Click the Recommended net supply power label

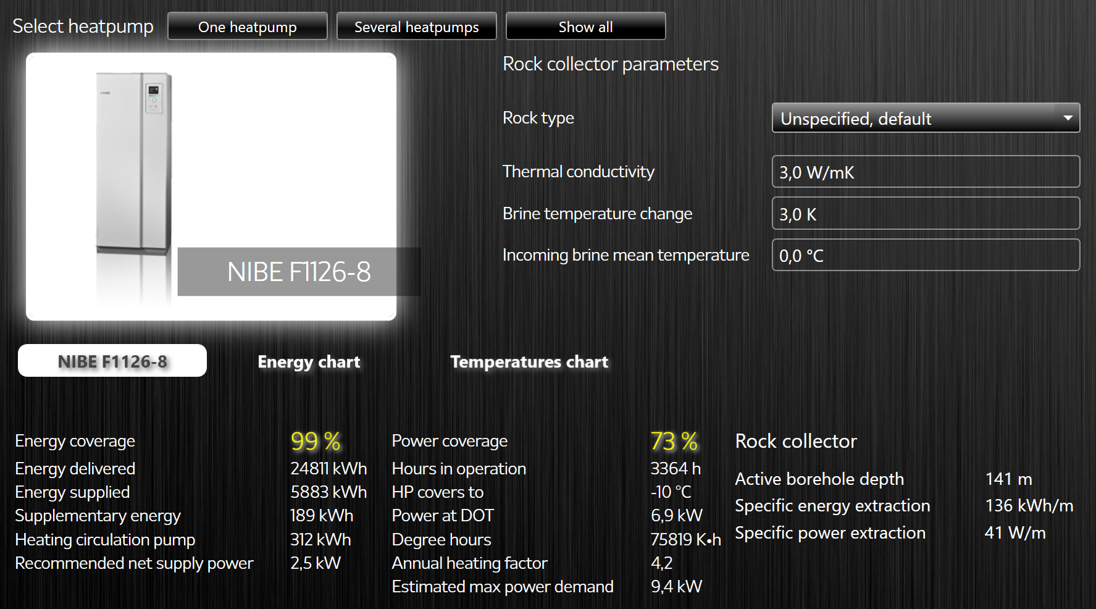pos(134,563)
